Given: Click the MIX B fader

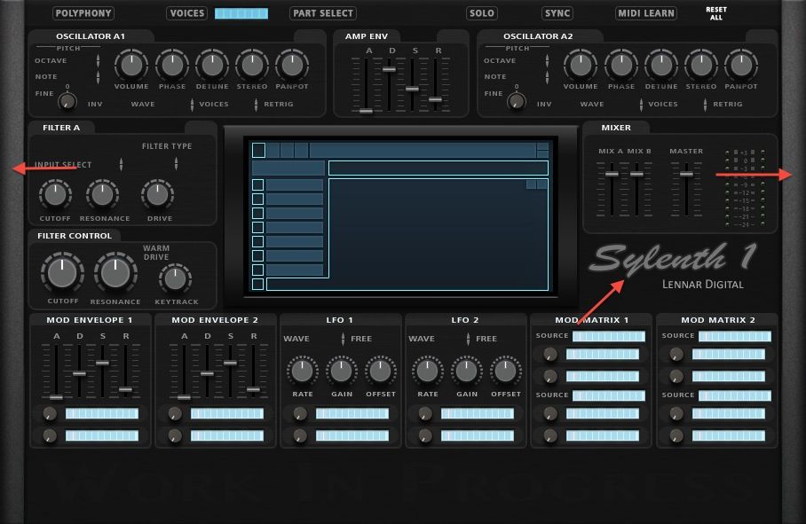Looking at the screenshot, I should pyautogui.click(x=636, y=174).
